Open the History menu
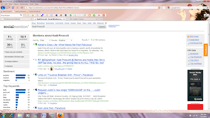This screenshot has height=118, width=210. tap(16, 4)
